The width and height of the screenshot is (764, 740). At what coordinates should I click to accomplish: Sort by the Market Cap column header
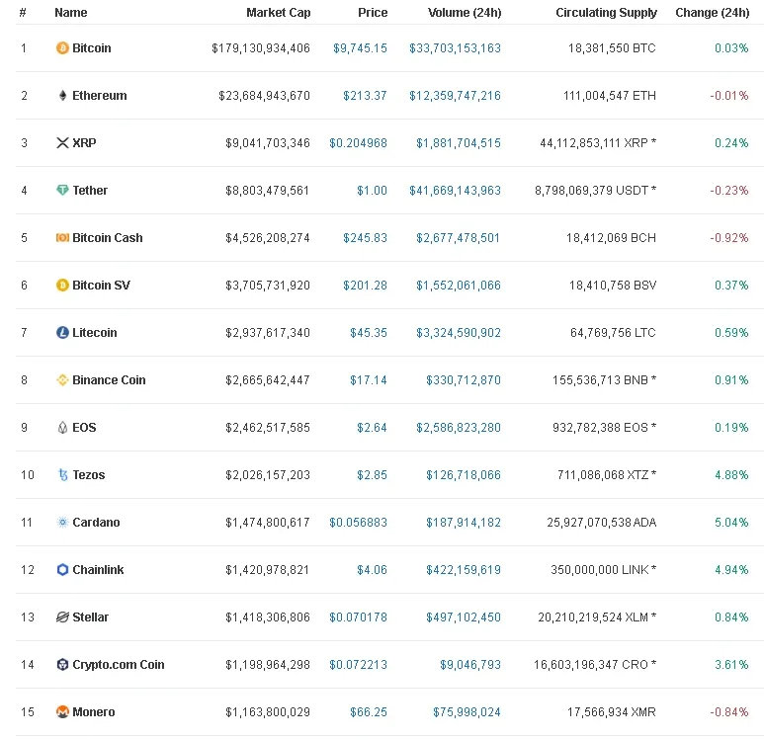click(278, 13)
